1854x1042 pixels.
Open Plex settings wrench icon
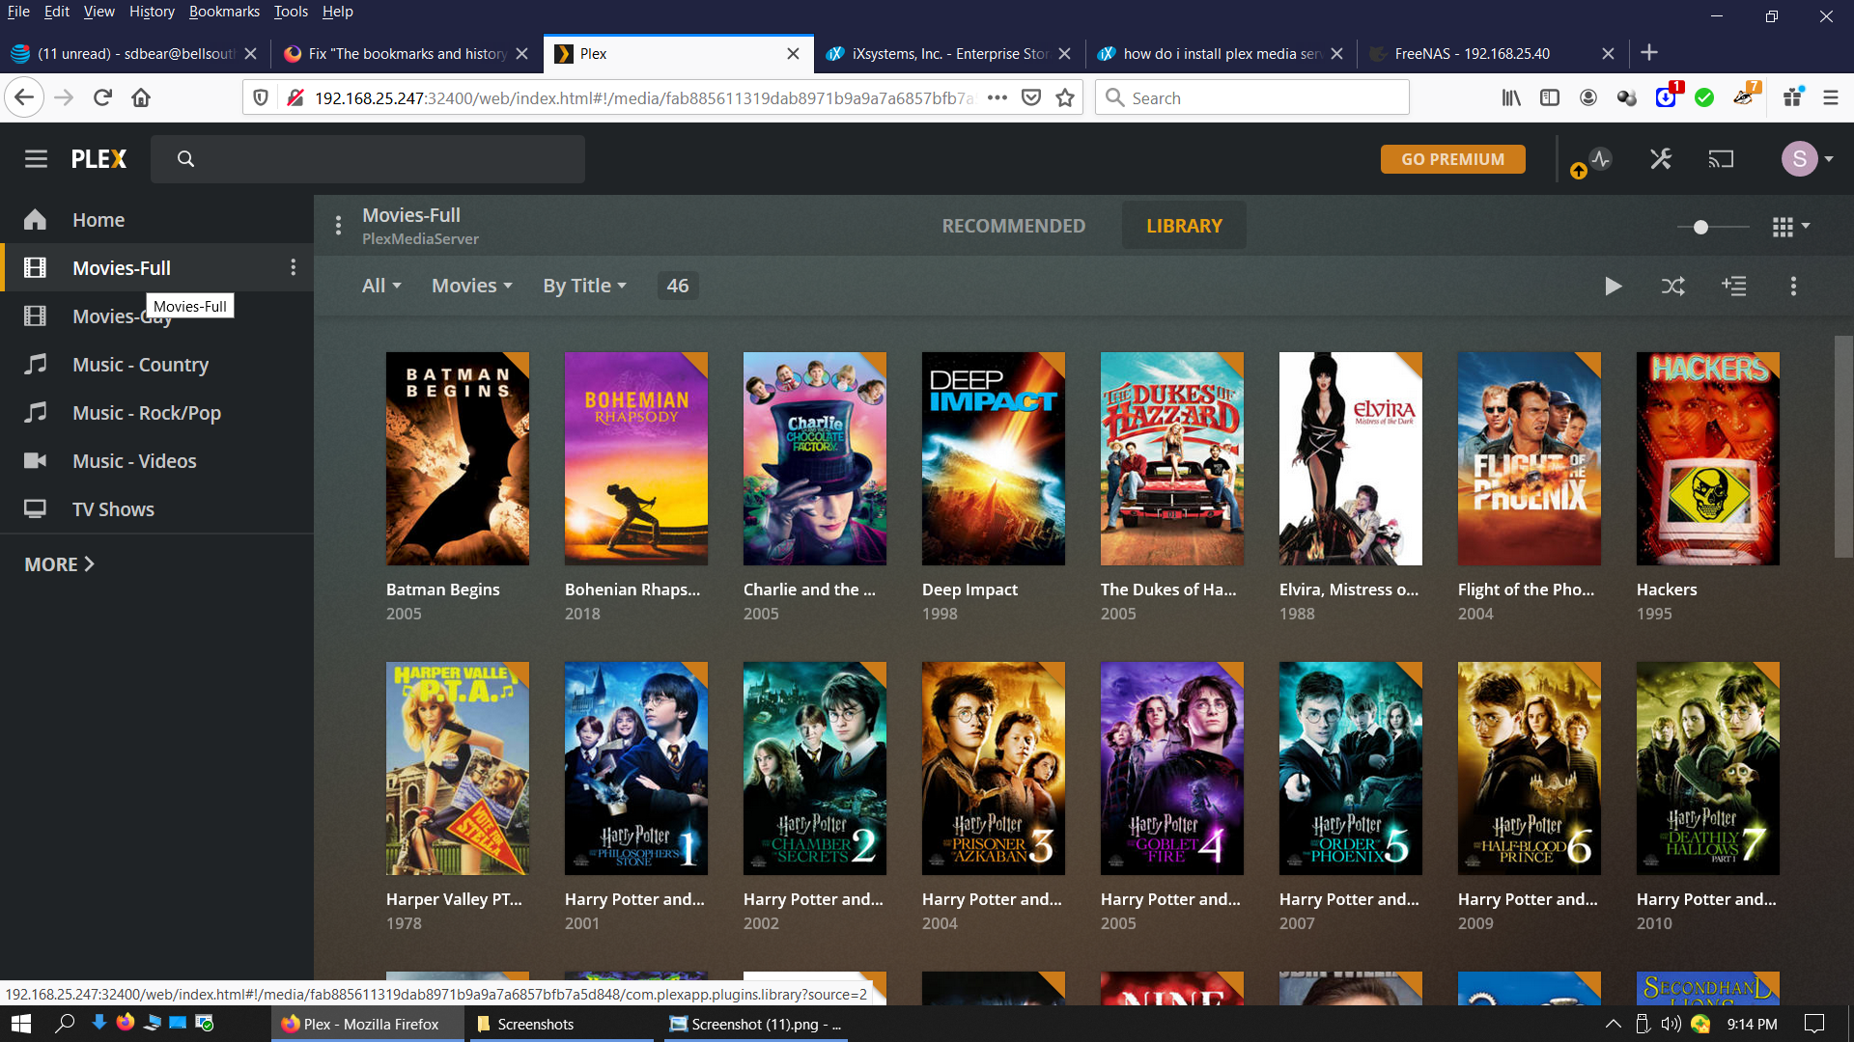point(1661,159)
